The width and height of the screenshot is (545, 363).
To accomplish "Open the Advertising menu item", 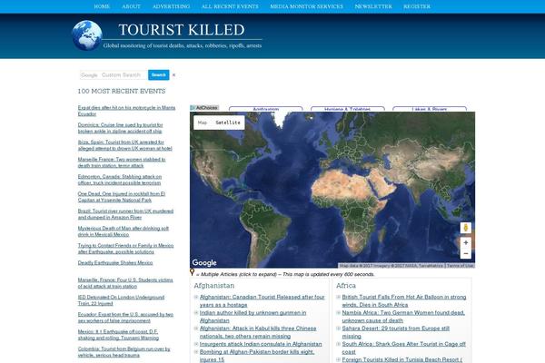I will (171, 6).
